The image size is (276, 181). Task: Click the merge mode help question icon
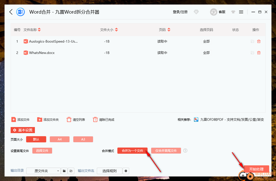point(185,150)
